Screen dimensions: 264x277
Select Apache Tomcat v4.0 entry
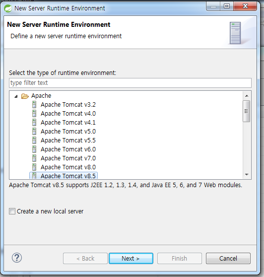(x=68, y=113)
